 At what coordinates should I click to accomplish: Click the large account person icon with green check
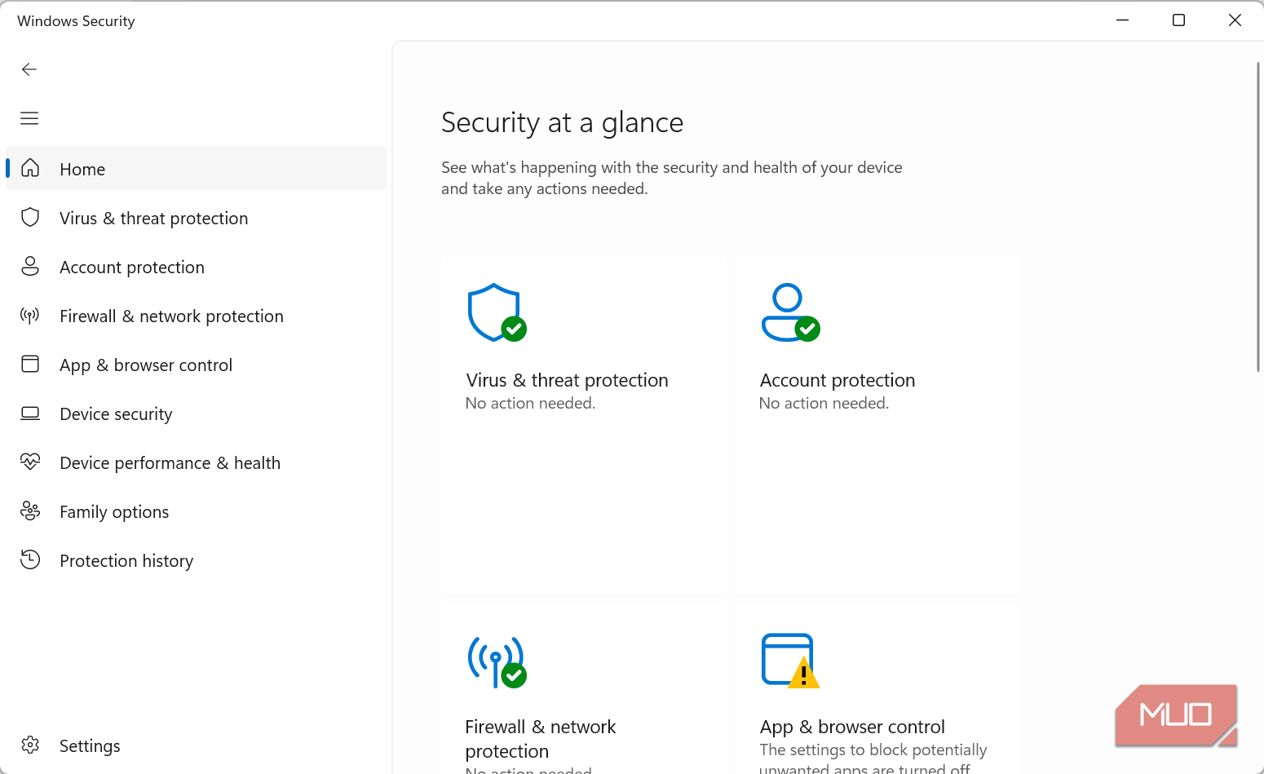[x=790, y=312]
